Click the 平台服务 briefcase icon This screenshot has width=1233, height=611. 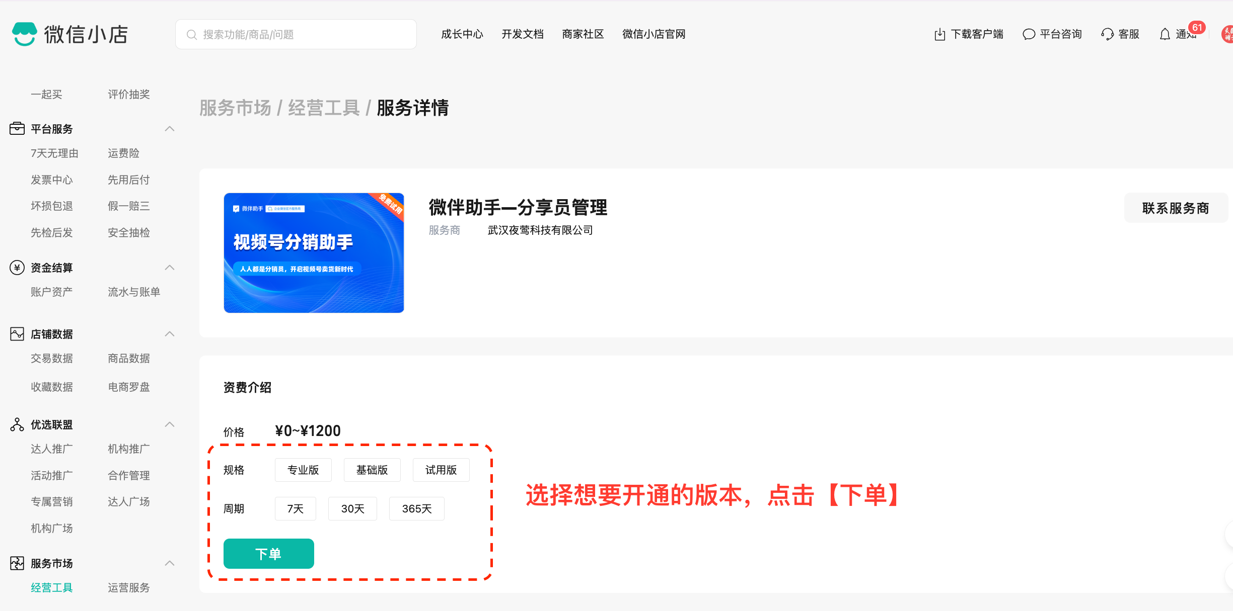[x=17, y=129]
